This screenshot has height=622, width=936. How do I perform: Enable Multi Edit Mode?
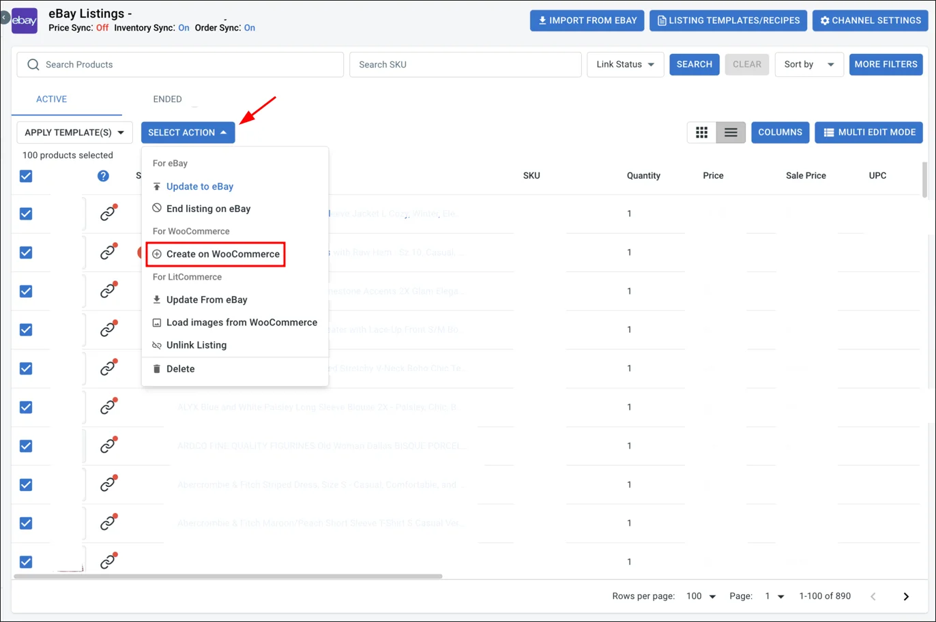point(868,132)
